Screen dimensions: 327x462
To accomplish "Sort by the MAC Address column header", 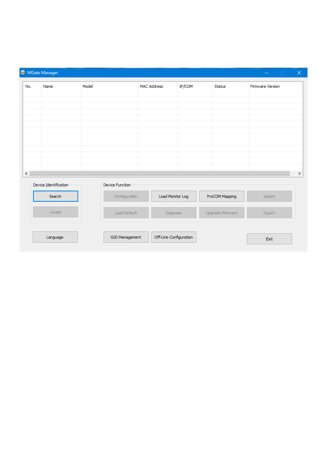I will point(151,86).
